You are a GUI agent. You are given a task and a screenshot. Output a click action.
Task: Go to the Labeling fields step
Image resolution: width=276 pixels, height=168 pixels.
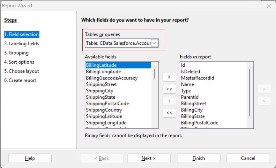click(x=21, y=43)
